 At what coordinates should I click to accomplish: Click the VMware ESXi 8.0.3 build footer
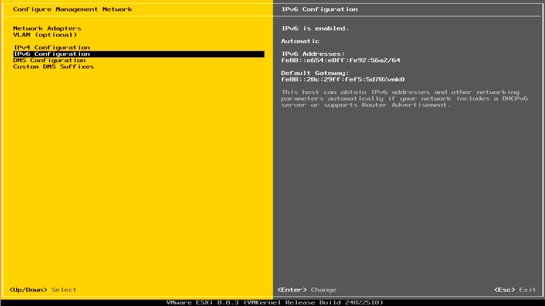[274, 303]
